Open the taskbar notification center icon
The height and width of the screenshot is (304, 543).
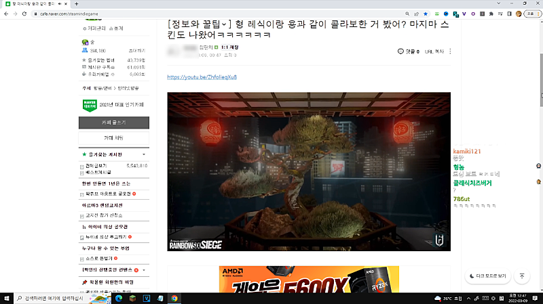535,299
